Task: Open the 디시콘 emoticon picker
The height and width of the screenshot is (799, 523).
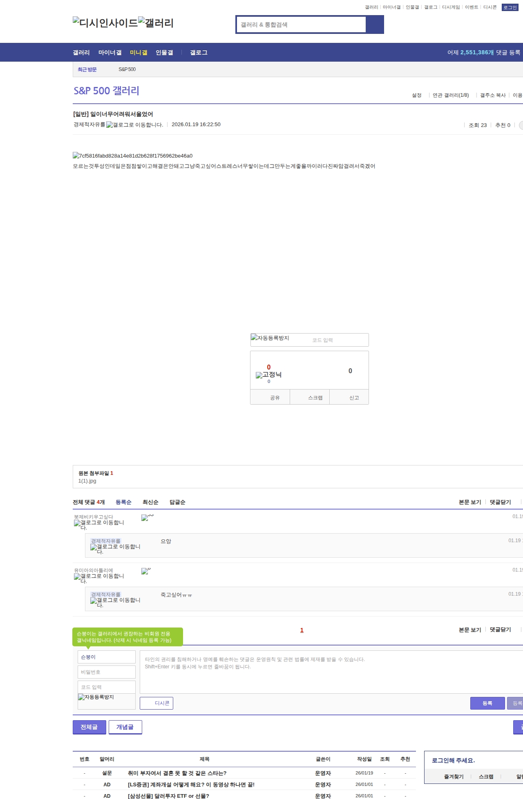Action: tap(156, 703)
